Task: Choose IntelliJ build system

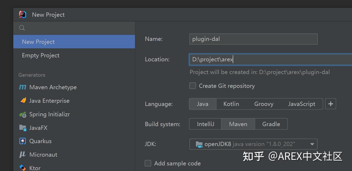Action: [205, 124]
